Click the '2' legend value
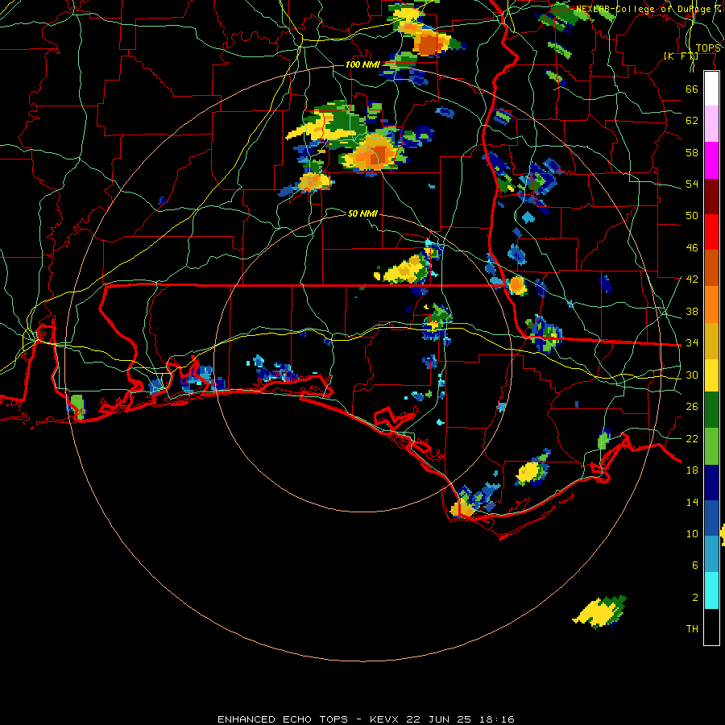The image size is (725, 725). pos(694,598)
